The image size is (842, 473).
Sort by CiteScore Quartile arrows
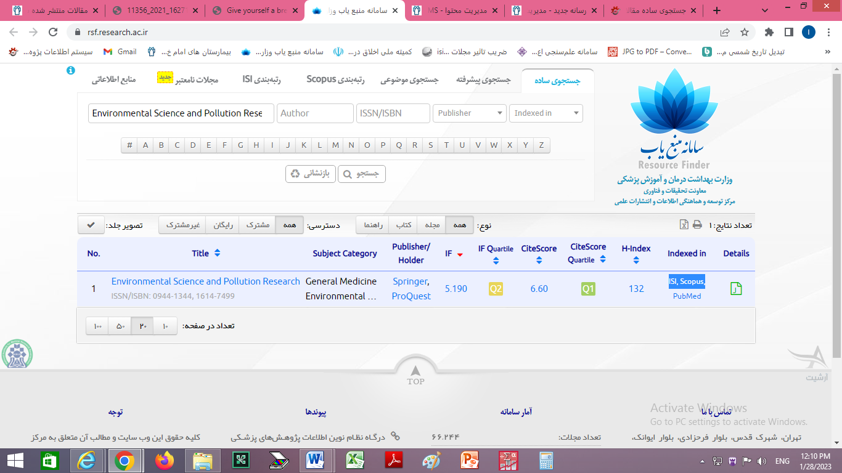click(602, 260)
